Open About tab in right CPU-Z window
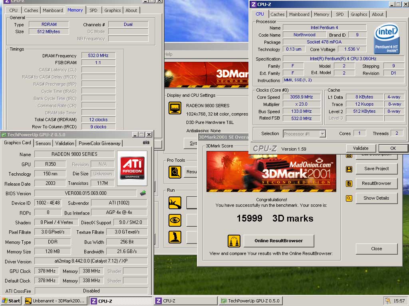The image size is (409, 306). pos(377,14)
